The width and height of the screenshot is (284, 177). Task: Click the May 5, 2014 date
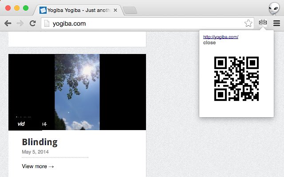35,152
